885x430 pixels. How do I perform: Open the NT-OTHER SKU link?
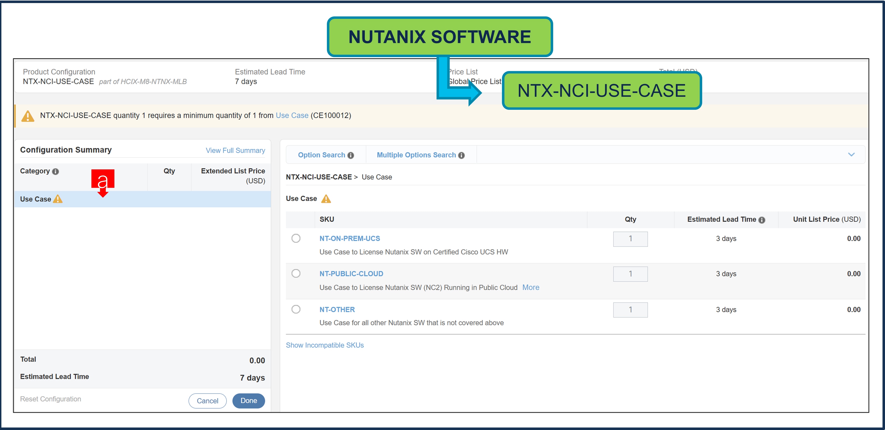click(337, 309)
